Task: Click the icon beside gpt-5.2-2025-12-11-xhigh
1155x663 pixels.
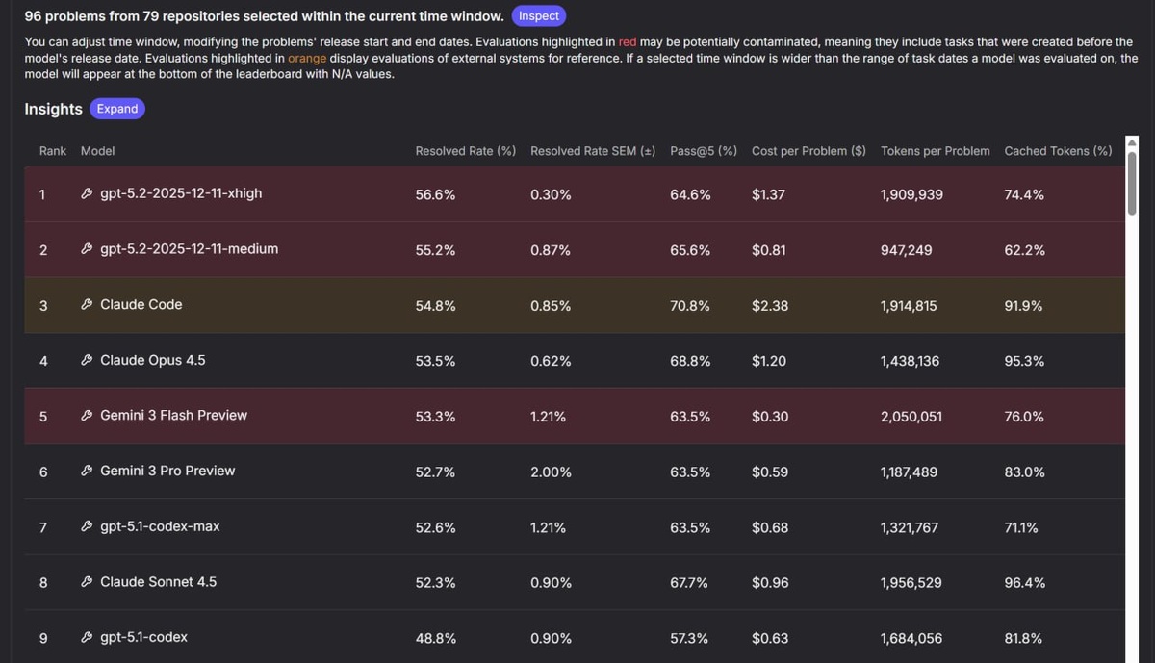Action: 87,194
